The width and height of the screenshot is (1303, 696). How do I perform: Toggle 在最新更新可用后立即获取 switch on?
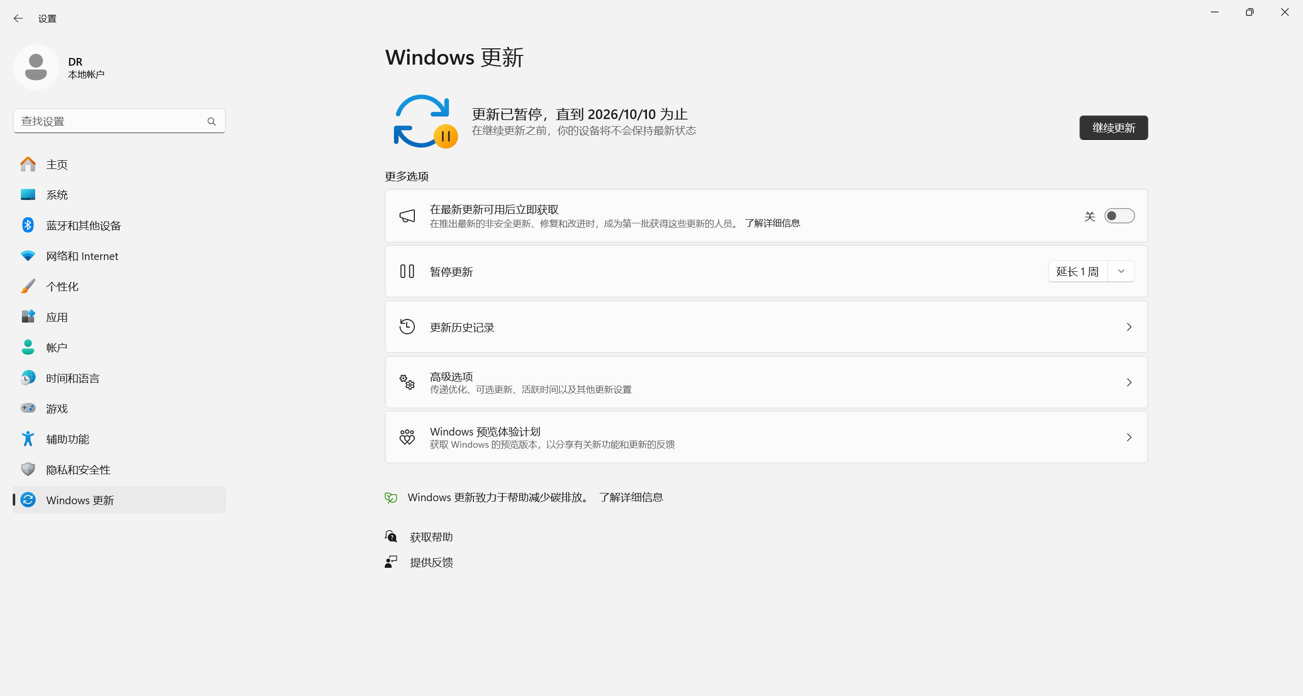(x=1119, y=216)
